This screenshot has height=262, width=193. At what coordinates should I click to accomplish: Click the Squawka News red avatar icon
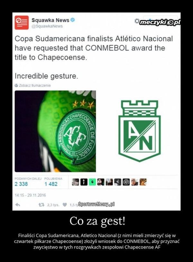pos(22,23)
